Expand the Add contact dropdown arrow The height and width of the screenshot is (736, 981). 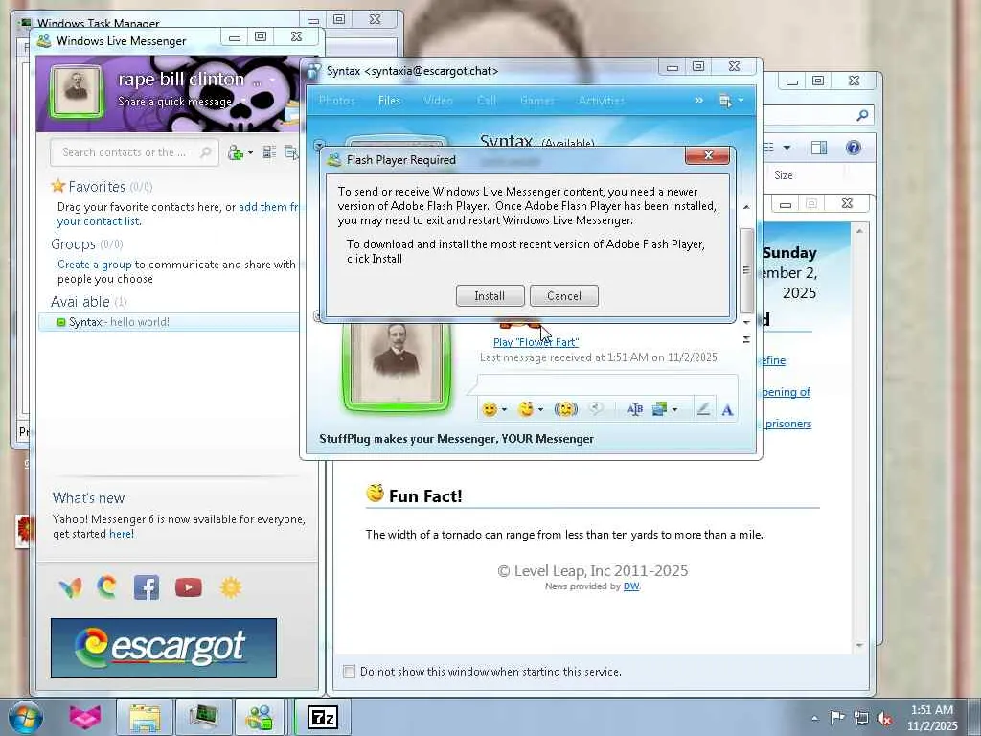[x=250, y=152]
